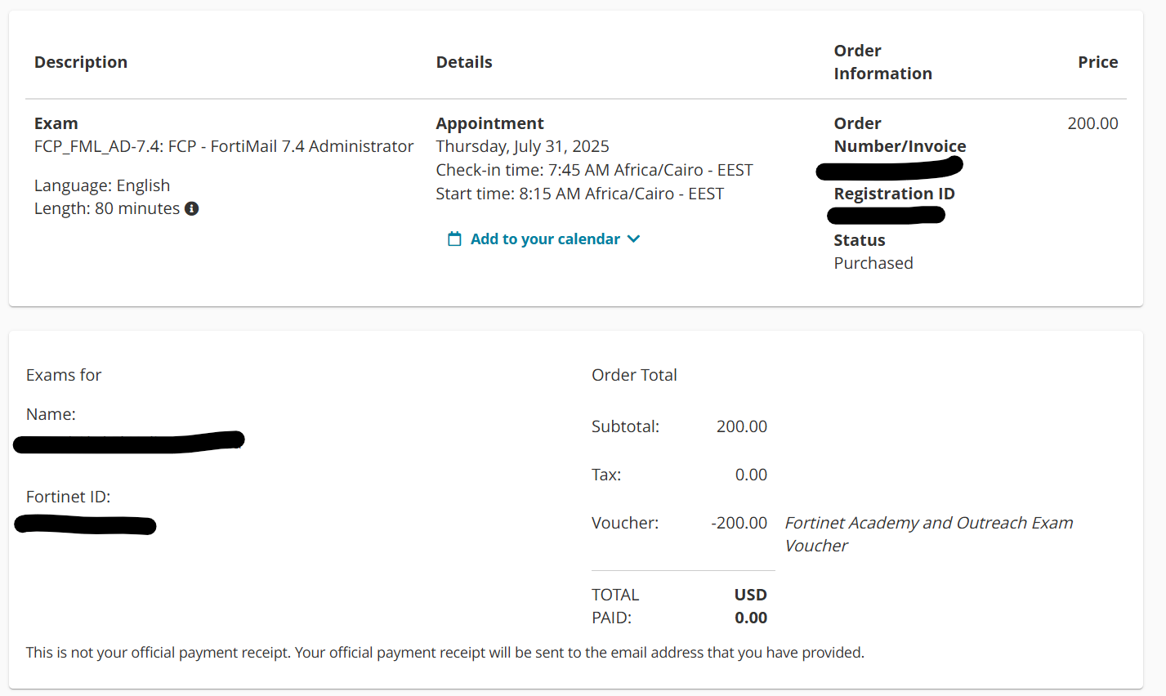The image size is (1166, 696).
Task: Open the Add to your calendar link
Action: [x=545, y=239]
